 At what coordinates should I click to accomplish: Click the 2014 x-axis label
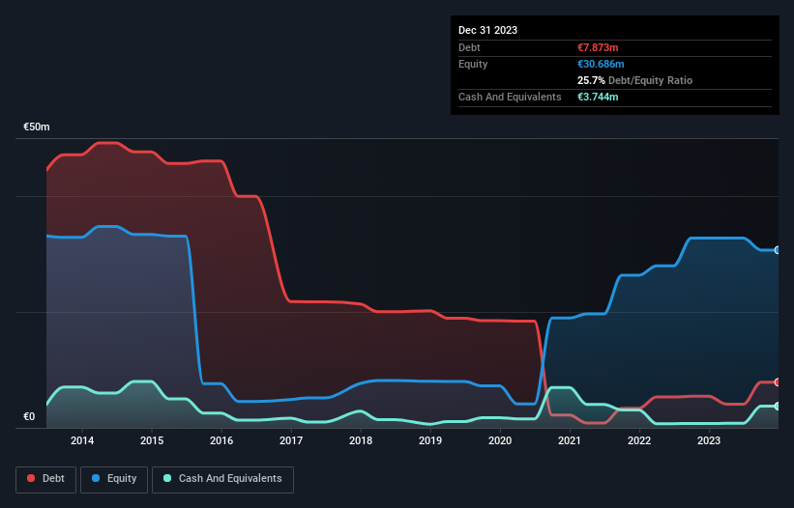tap(82, 440)
